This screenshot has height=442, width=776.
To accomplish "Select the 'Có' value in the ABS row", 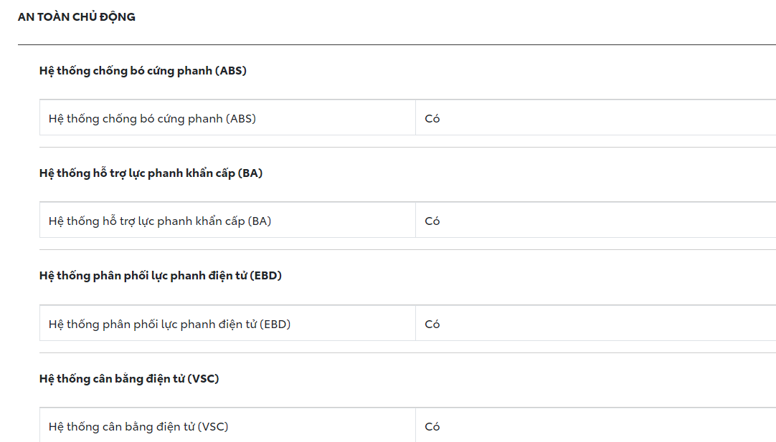I will (x=432, y=119).
